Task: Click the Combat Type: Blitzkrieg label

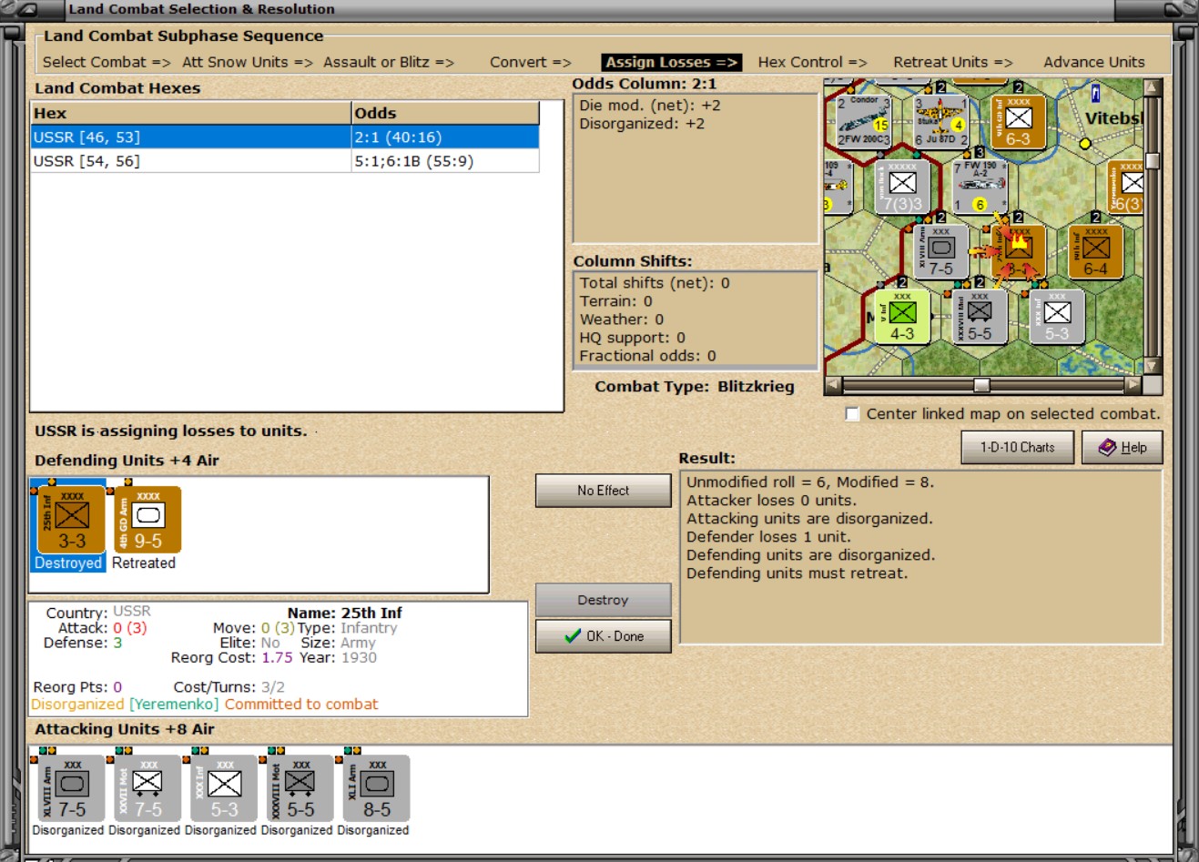Action: pos(695,387)
